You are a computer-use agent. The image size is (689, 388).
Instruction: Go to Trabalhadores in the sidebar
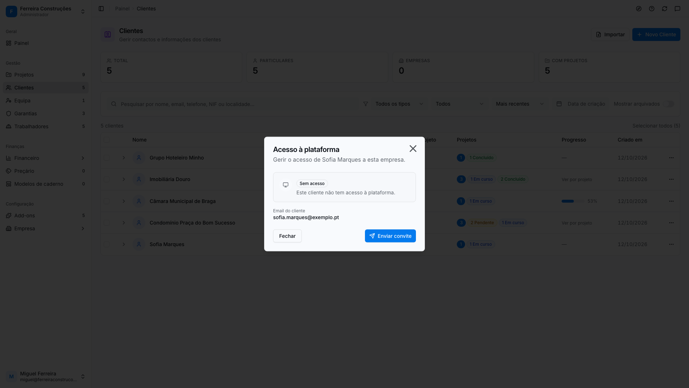tap(46, 126)
